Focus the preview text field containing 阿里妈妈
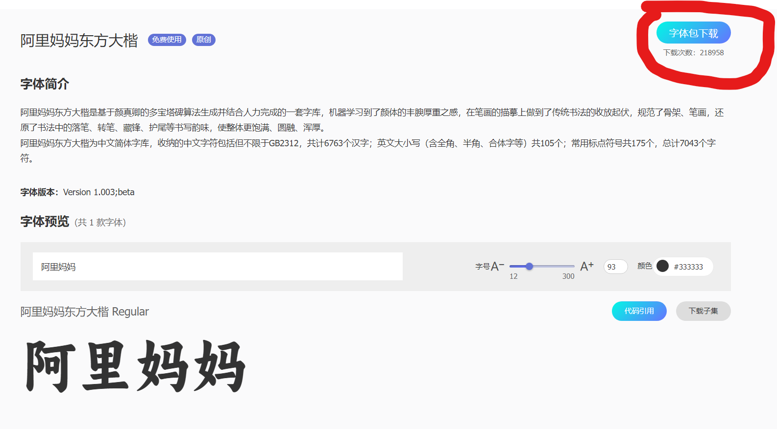This screenshot has height=429, width=777. tap(218, 266)
